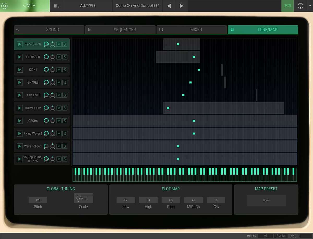Open the preset library browser icon

pyautogui.click(x=56, y=5)
